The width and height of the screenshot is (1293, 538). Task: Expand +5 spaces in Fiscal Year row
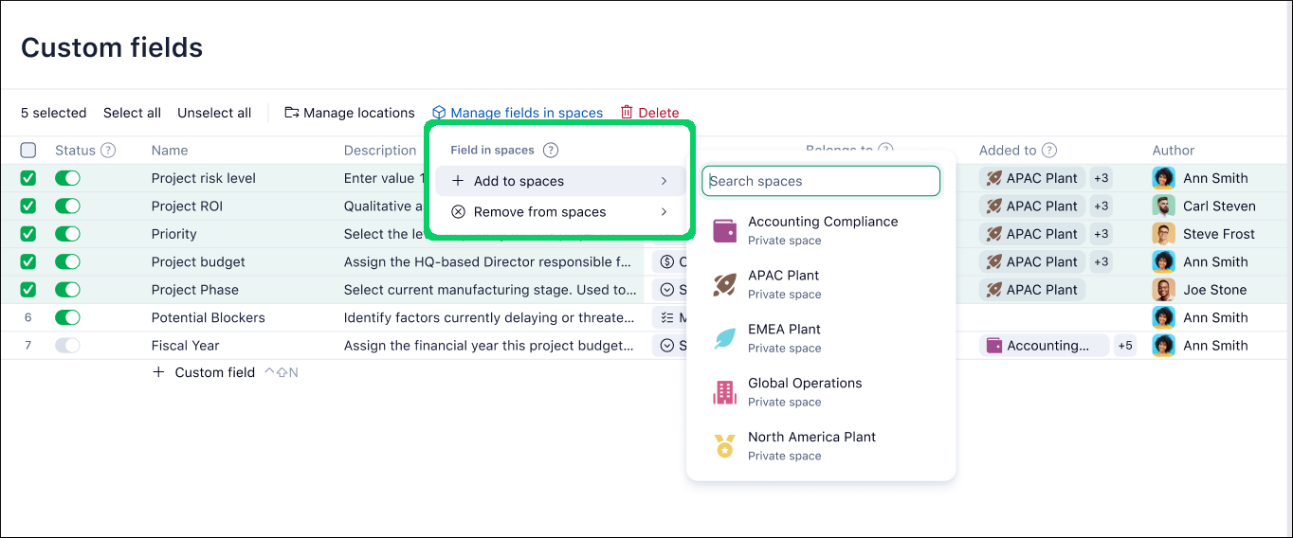point(1124,346)
